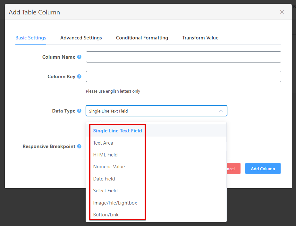
Task: Click the Column Name input field
Action: point(183,57)
